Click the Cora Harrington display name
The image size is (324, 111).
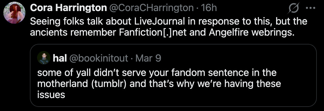(x=68, y=8)
